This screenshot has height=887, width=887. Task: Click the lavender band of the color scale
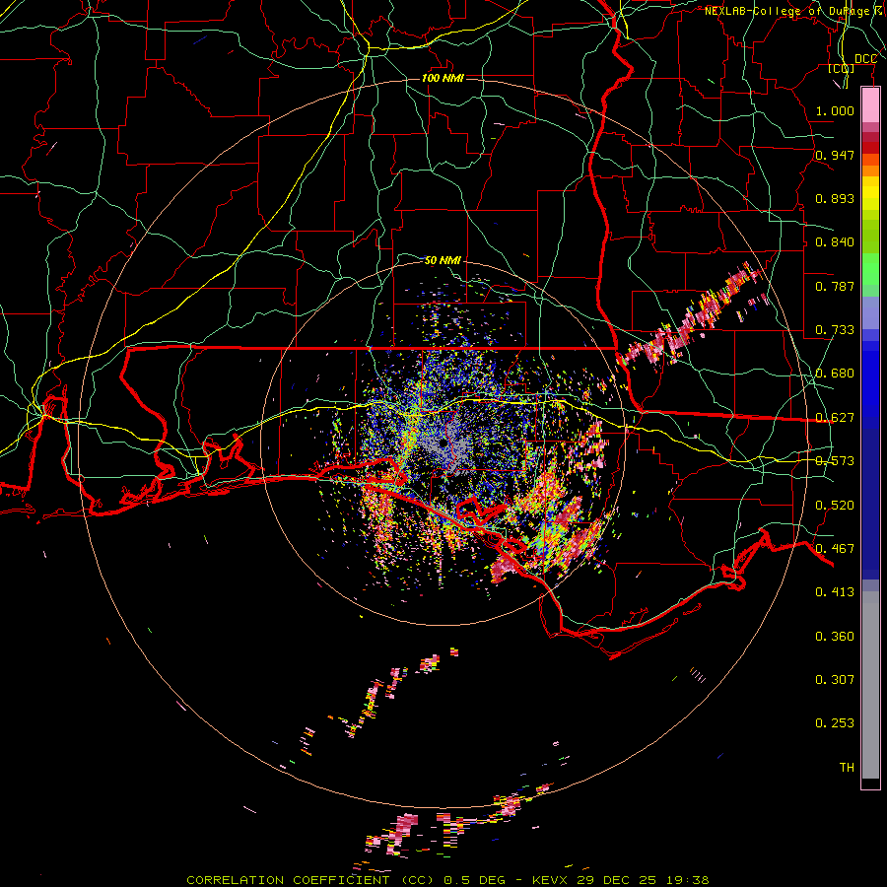coord(870,312)
